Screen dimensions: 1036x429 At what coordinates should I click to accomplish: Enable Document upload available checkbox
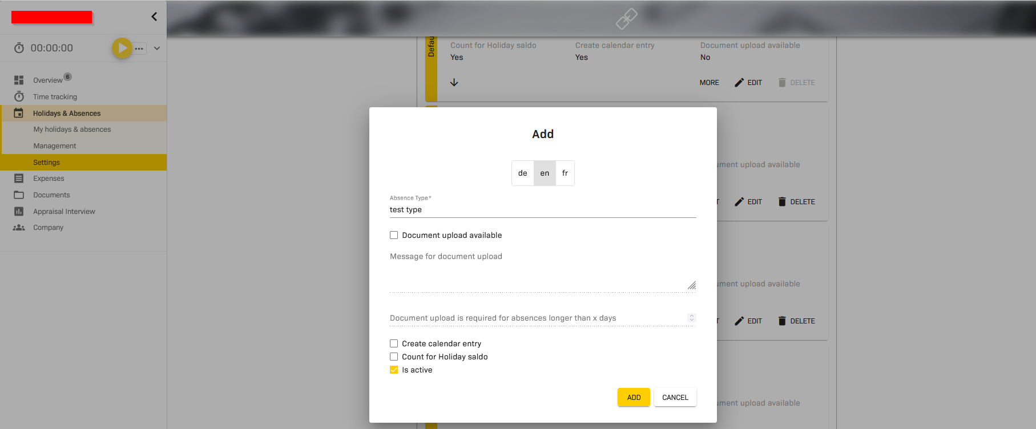pos(394,235)
